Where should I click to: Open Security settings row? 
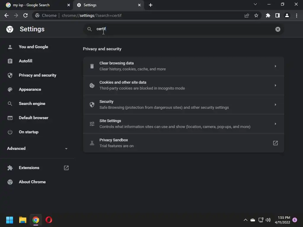(x=183, y=105)
